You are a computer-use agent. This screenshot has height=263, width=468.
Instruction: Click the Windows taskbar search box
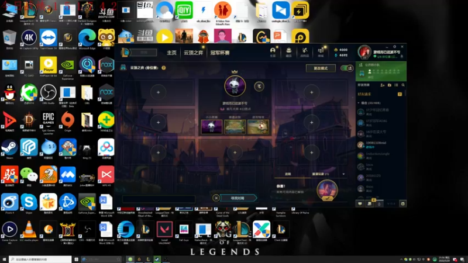pyautogui.click(x=40, y=259)
